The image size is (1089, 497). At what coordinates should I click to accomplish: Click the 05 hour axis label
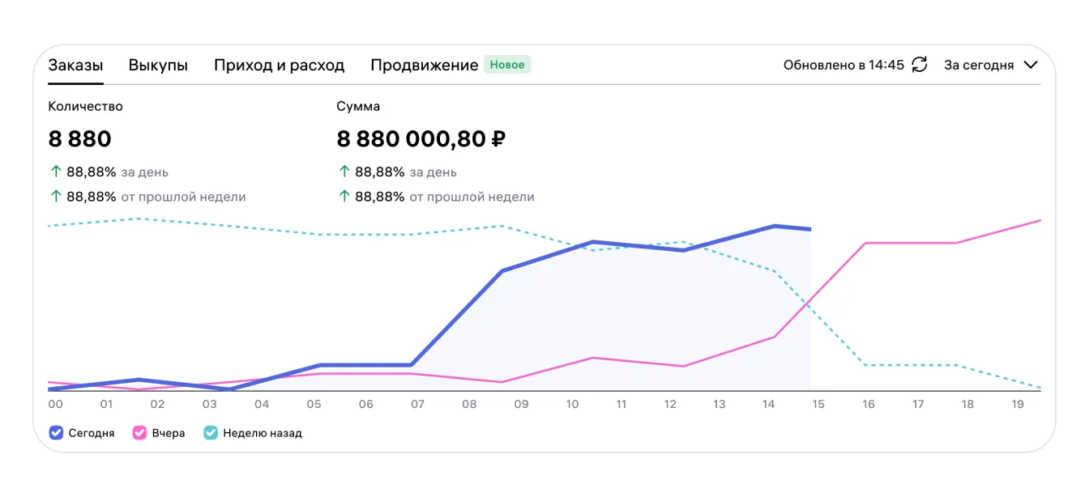click(314, 404)
